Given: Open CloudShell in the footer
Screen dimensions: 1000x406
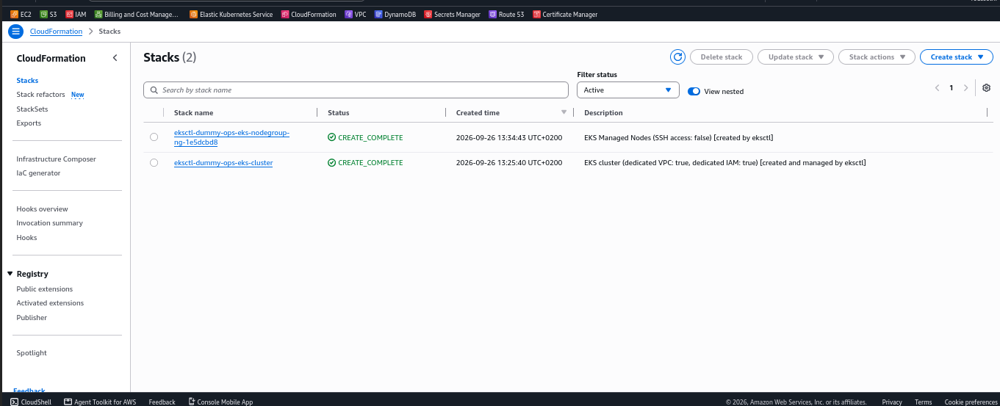Looking at the screenshot, I should (32, 402).
